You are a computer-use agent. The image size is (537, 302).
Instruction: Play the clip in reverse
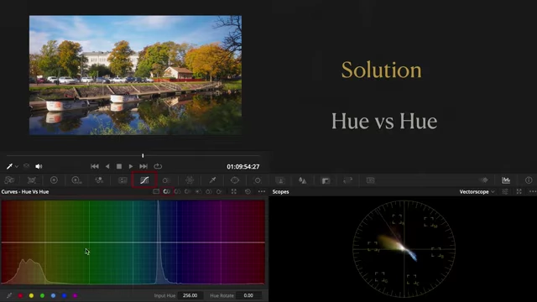(x=107, y=166)
